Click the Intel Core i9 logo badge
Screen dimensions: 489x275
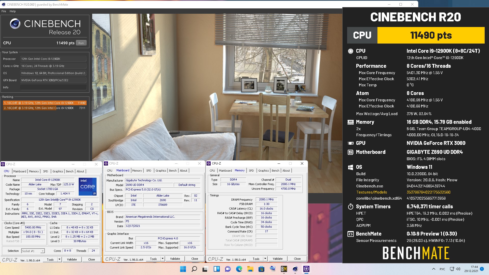coord(88,186)
